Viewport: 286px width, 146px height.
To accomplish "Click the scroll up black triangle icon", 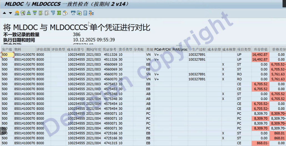I will pyautogui.click(x=4, y=13).
